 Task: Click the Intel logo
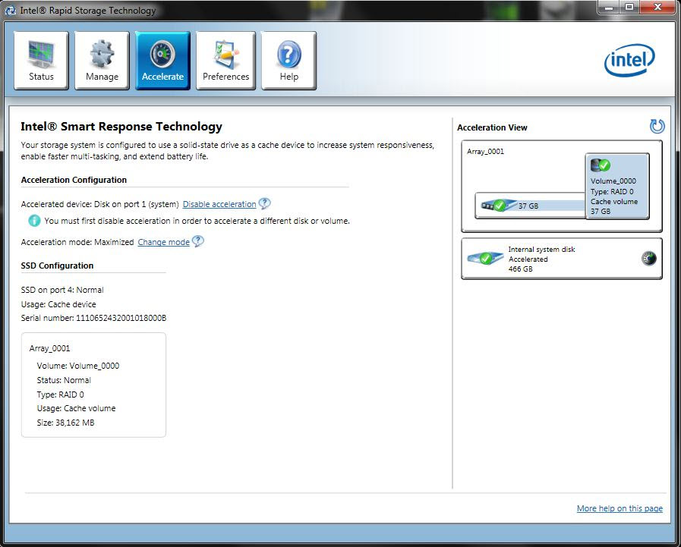click(629, 61)
